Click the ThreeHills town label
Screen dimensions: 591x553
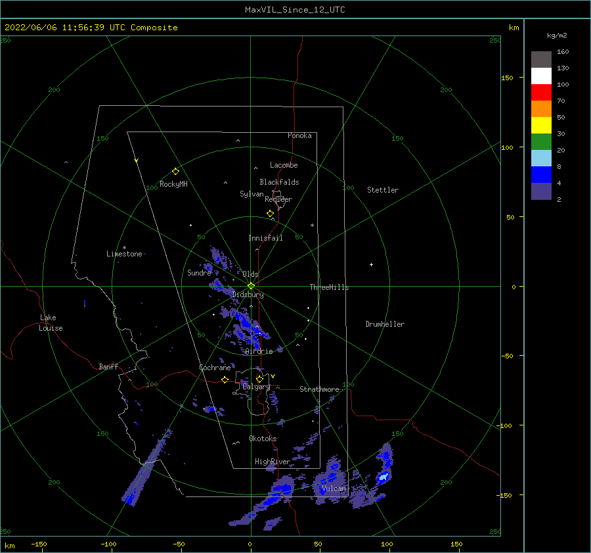click(x=330, y=287)
